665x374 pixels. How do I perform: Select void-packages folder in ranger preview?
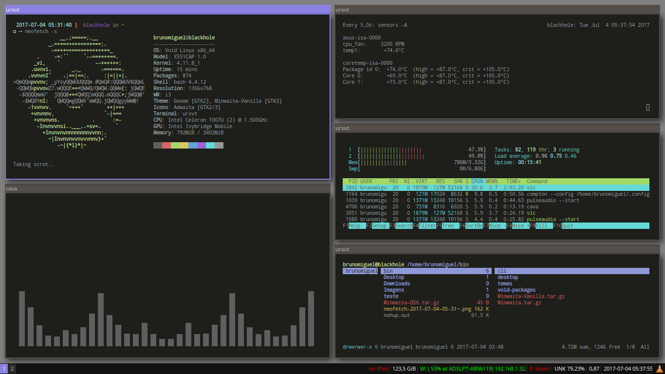click(517, 290)
